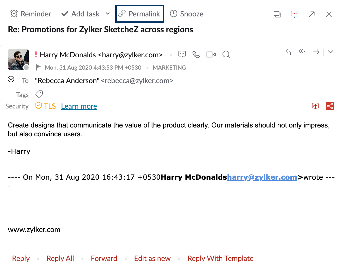Snooze this email
Viewport: 342px width, 268px height.
click(187, 14)
